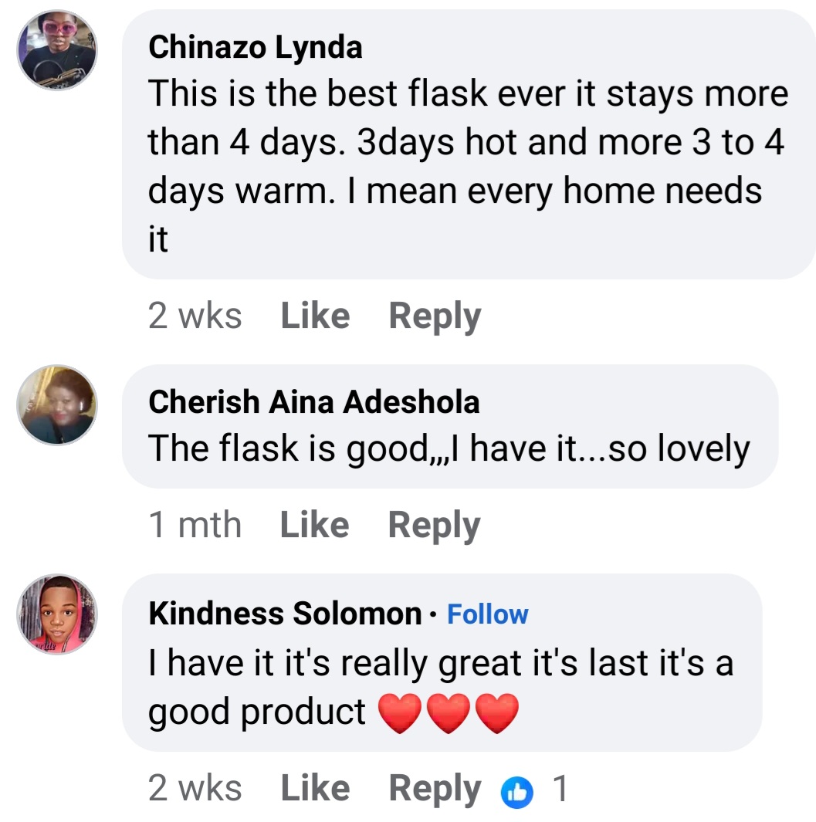Like Cherish Aina Adeshola's comment
The image size is (816, 822).
pyautogui.click(x=314, y=526)
